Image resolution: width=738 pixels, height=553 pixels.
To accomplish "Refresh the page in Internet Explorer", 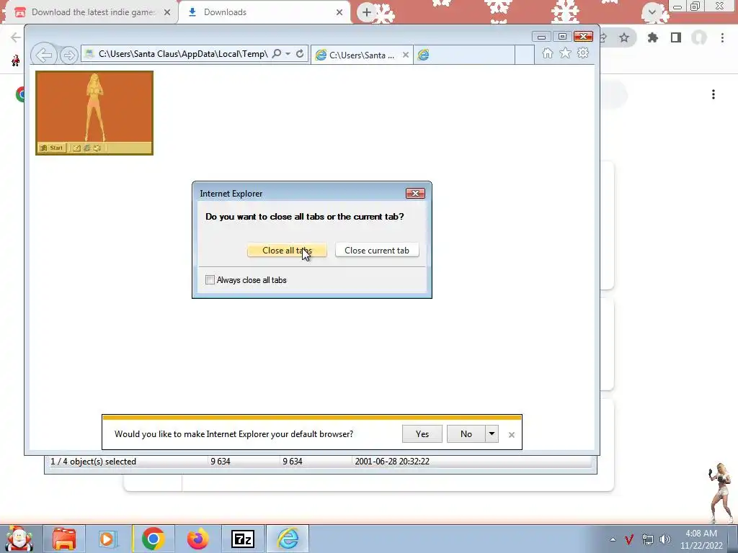I will click(300, 53).
